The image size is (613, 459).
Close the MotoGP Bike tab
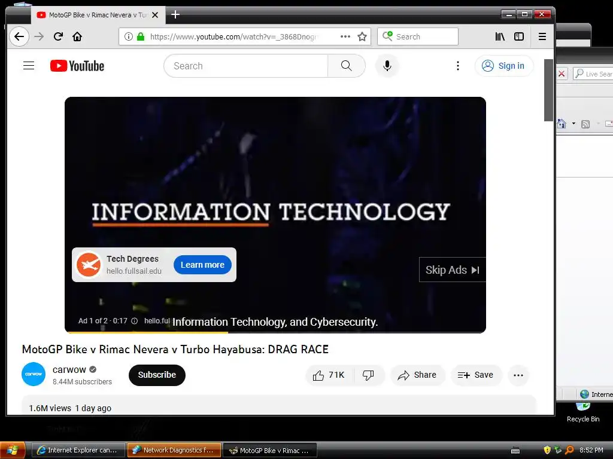click(155, 15)
